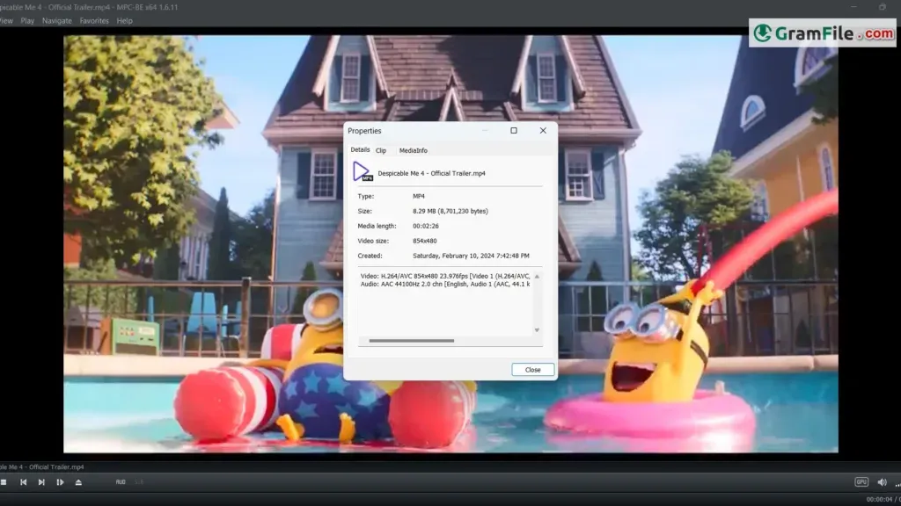Viewport: 901px width, 506px height.
Task: Stop playback with the square stop button
Action: tap(4, 482)
